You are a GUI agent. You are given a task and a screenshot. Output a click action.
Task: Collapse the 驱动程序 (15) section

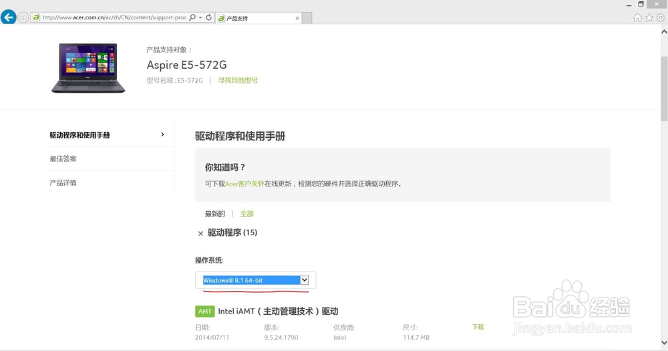(x=200, y=233)
